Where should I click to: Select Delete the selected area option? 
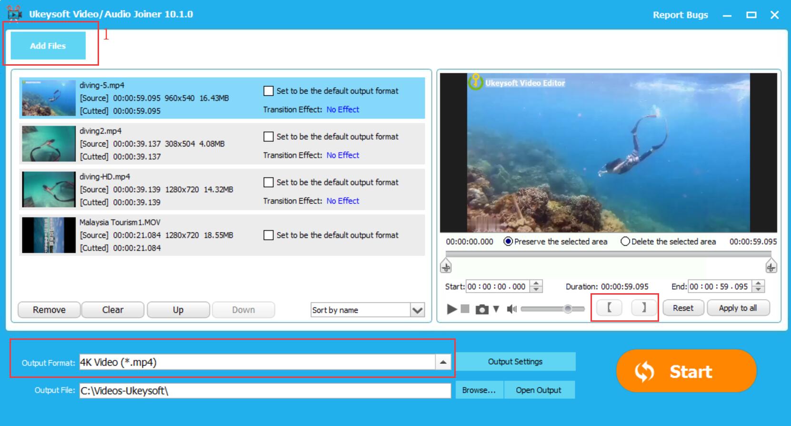tap(668, 242)
